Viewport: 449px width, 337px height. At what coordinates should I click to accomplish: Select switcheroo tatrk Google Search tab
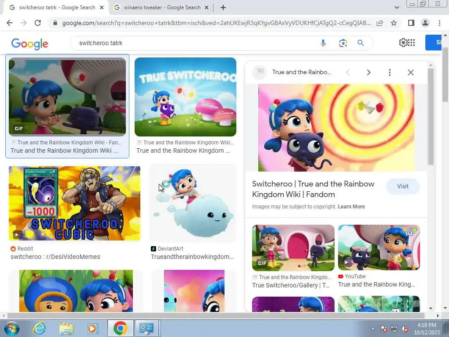[56, 8]
